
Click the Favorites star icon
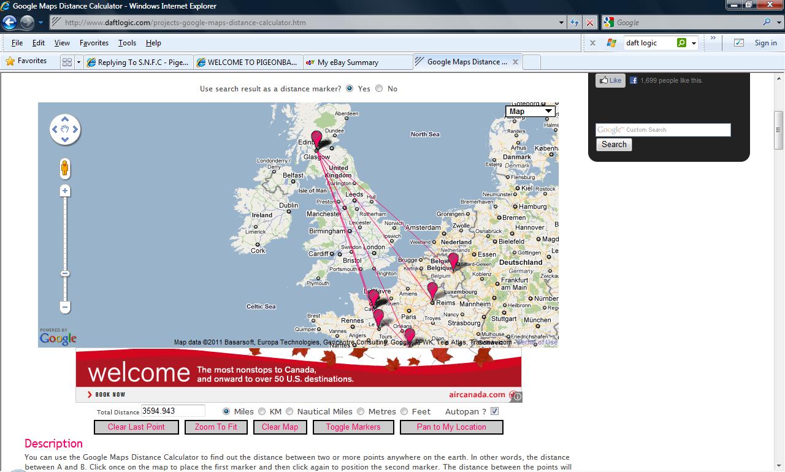10,61
